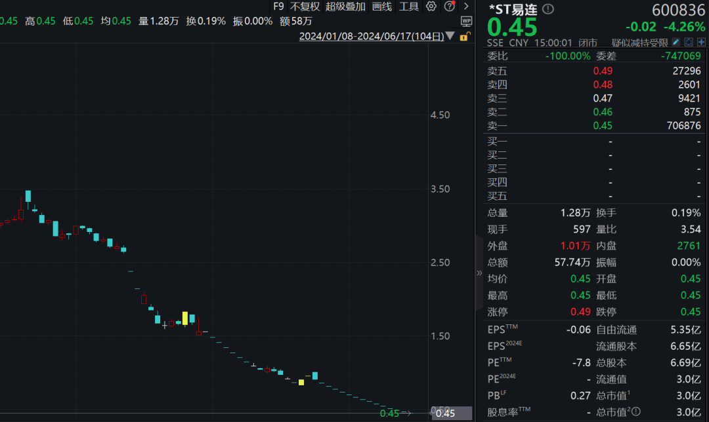Screen dimensions: 709x422
Task: Open the chart settings gear icon
Action: 431,7
